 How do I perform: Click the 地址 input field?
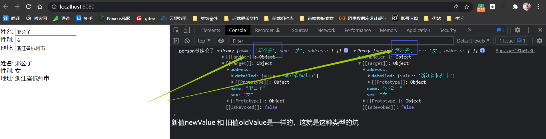click(45, 48)
